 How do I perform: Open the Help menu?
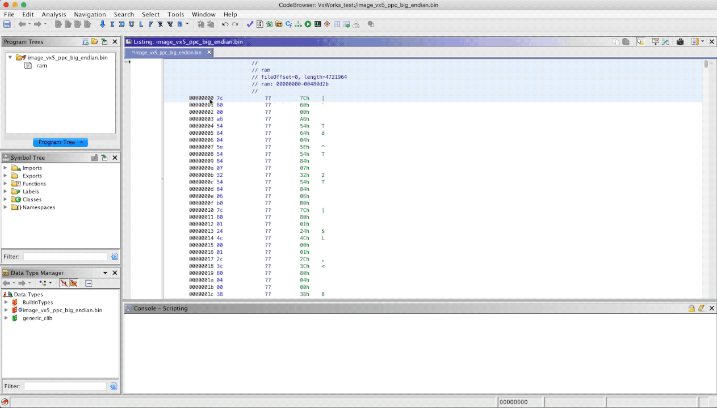(230, 14)
